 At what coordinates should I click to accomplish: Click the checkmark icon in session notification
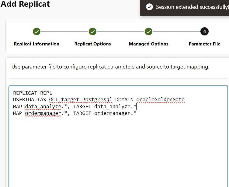point(149,7)
